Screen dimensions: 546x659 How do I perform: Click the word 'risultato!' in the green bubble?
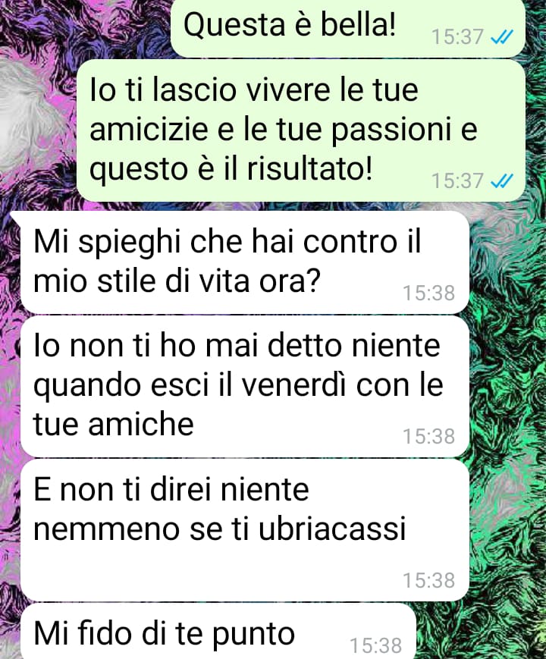(x=309, y=168)
